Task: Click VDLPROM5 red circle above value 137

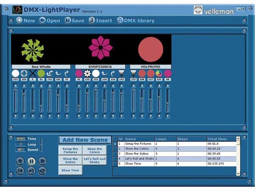Action: [x=150, y=73]
